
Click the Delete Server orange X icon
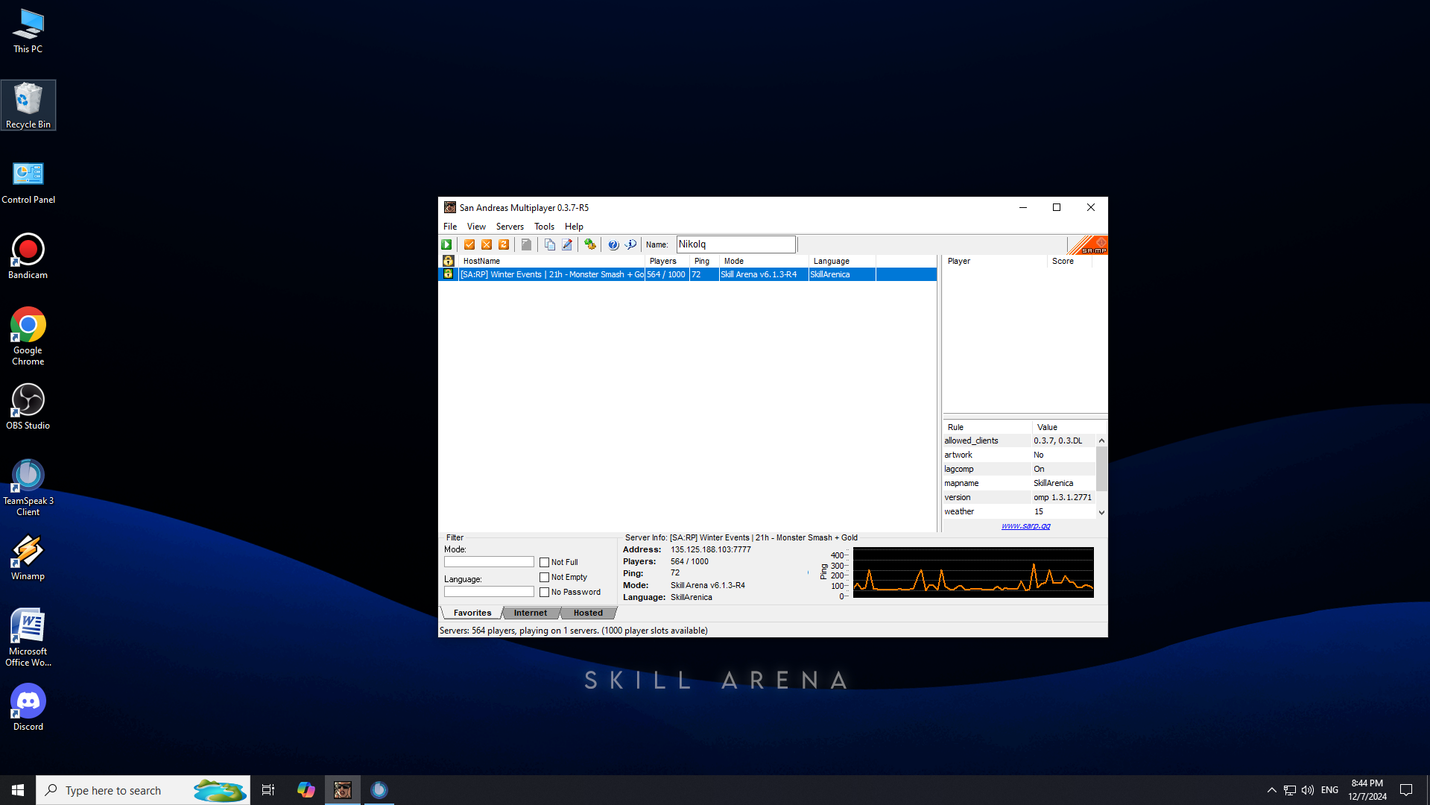click(x=487, y=244)
